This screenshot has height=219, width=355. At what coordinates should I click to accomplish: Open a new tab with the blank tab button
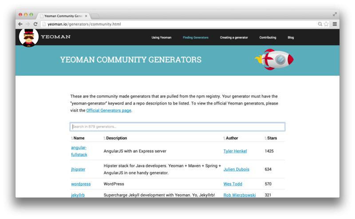(95, 16)
